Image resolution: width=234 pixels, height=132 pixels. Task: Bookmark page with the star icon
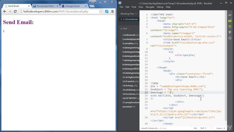pos(101,11)
